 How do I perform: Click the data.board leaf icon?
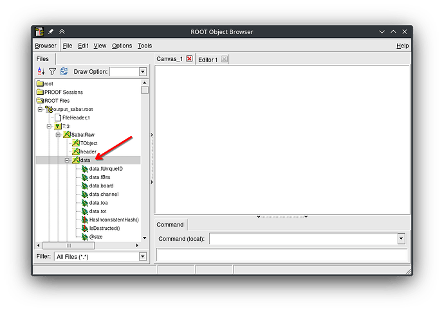(85, 186)
